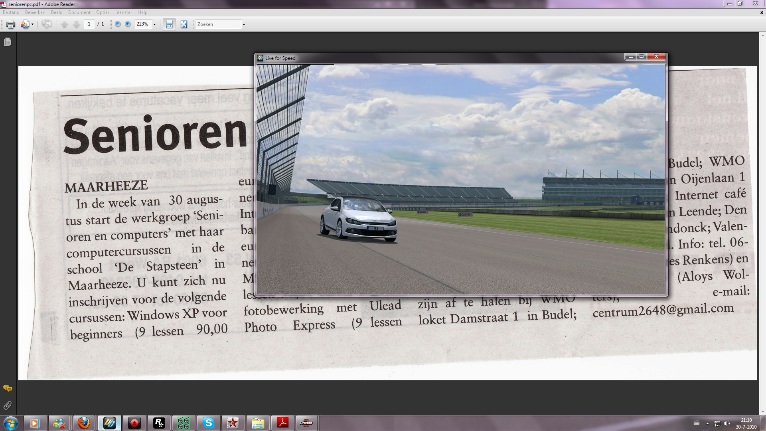This screenshot has height=431, width=766.
Task: Click the collaborate/share icon
Action: point(25,24)
